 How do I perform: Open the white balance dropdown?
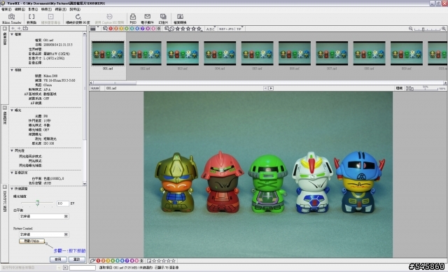pyautogui.click(x=43, y=216)
